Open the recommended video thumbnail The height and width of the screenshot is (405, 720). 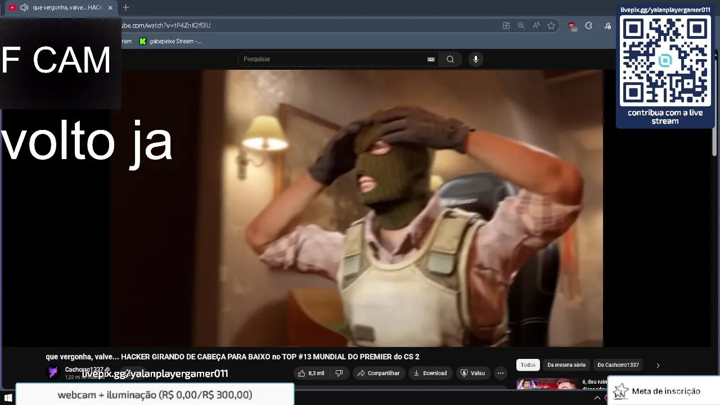tap(546, 384)
